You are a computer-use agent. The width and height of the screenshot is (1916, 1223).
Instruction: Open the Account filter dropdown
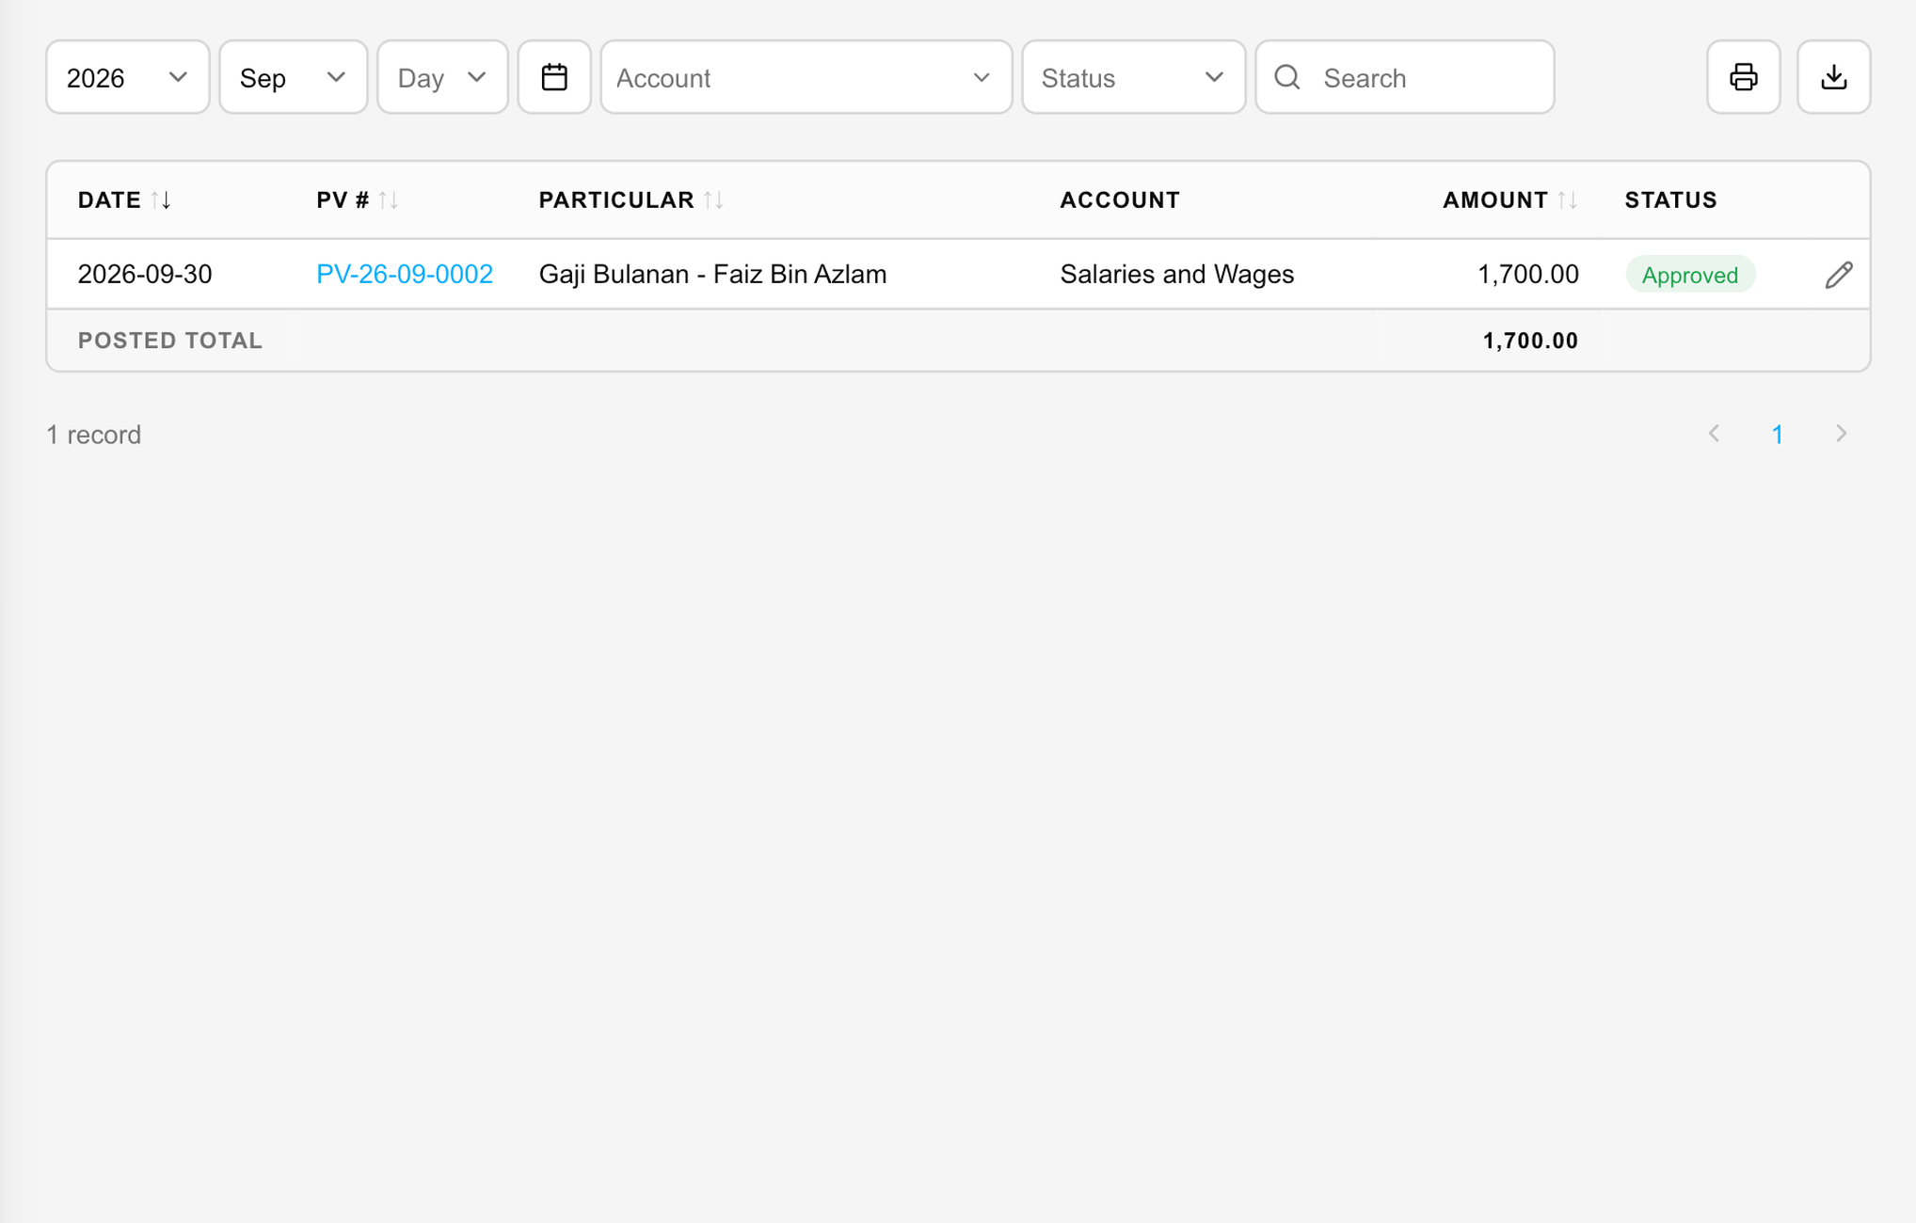pyautogui.click(x=806, y=77)
